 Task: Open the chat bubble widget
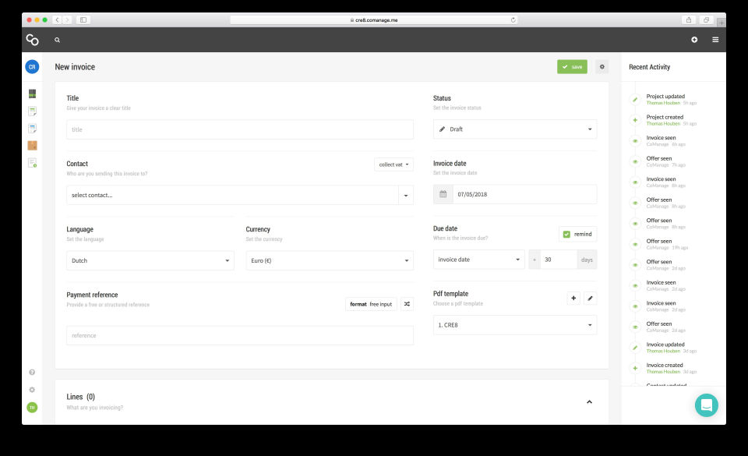707,405
